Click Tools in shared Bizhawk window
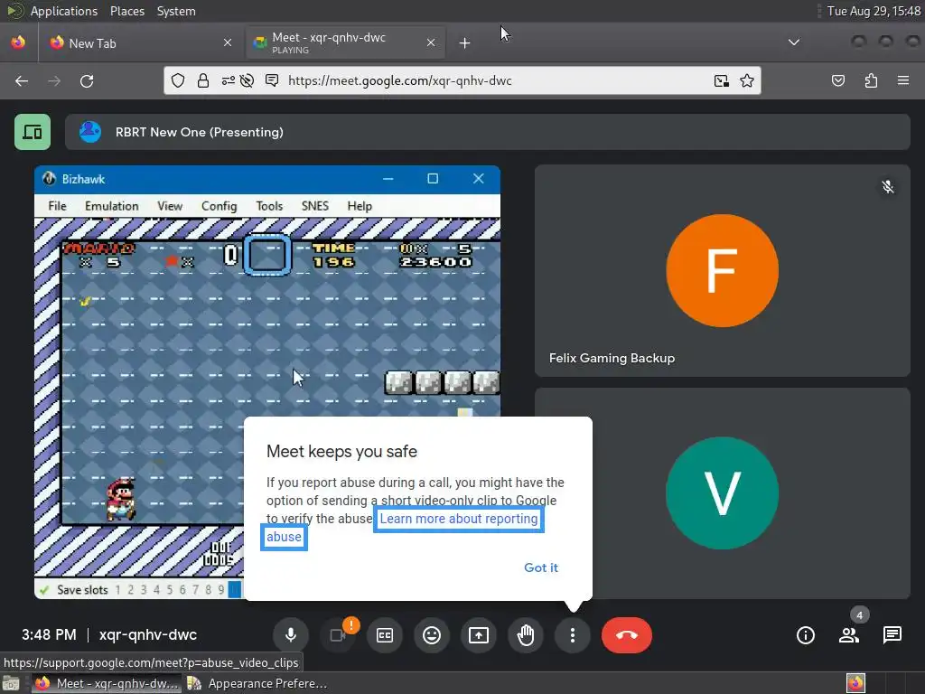 269,206
